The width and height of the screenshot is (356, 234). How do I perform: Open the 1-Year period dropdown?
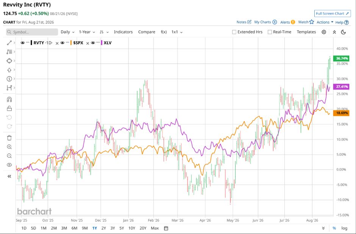click(87, 32)
